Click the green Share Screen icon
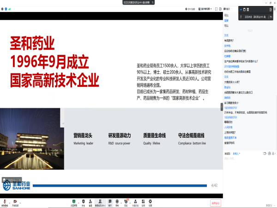This screenshot has width=277, height=208. click(74, 203)
